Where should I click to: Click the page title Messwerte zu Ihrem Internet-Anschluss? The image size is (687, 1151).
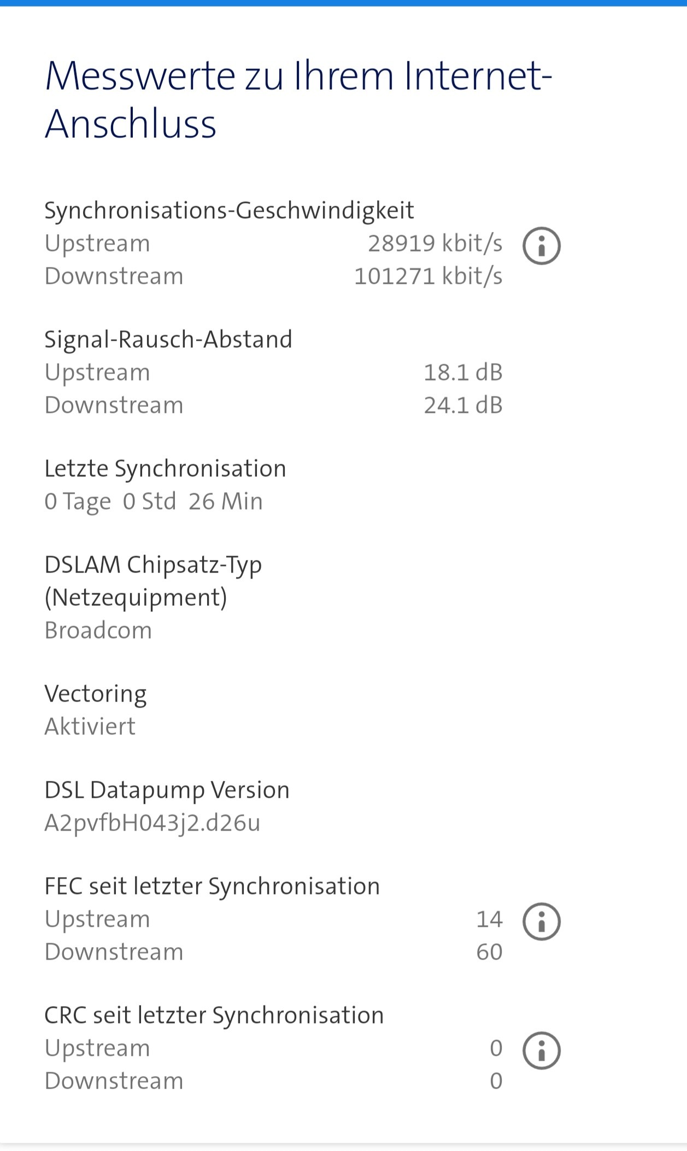coord(298,99)
